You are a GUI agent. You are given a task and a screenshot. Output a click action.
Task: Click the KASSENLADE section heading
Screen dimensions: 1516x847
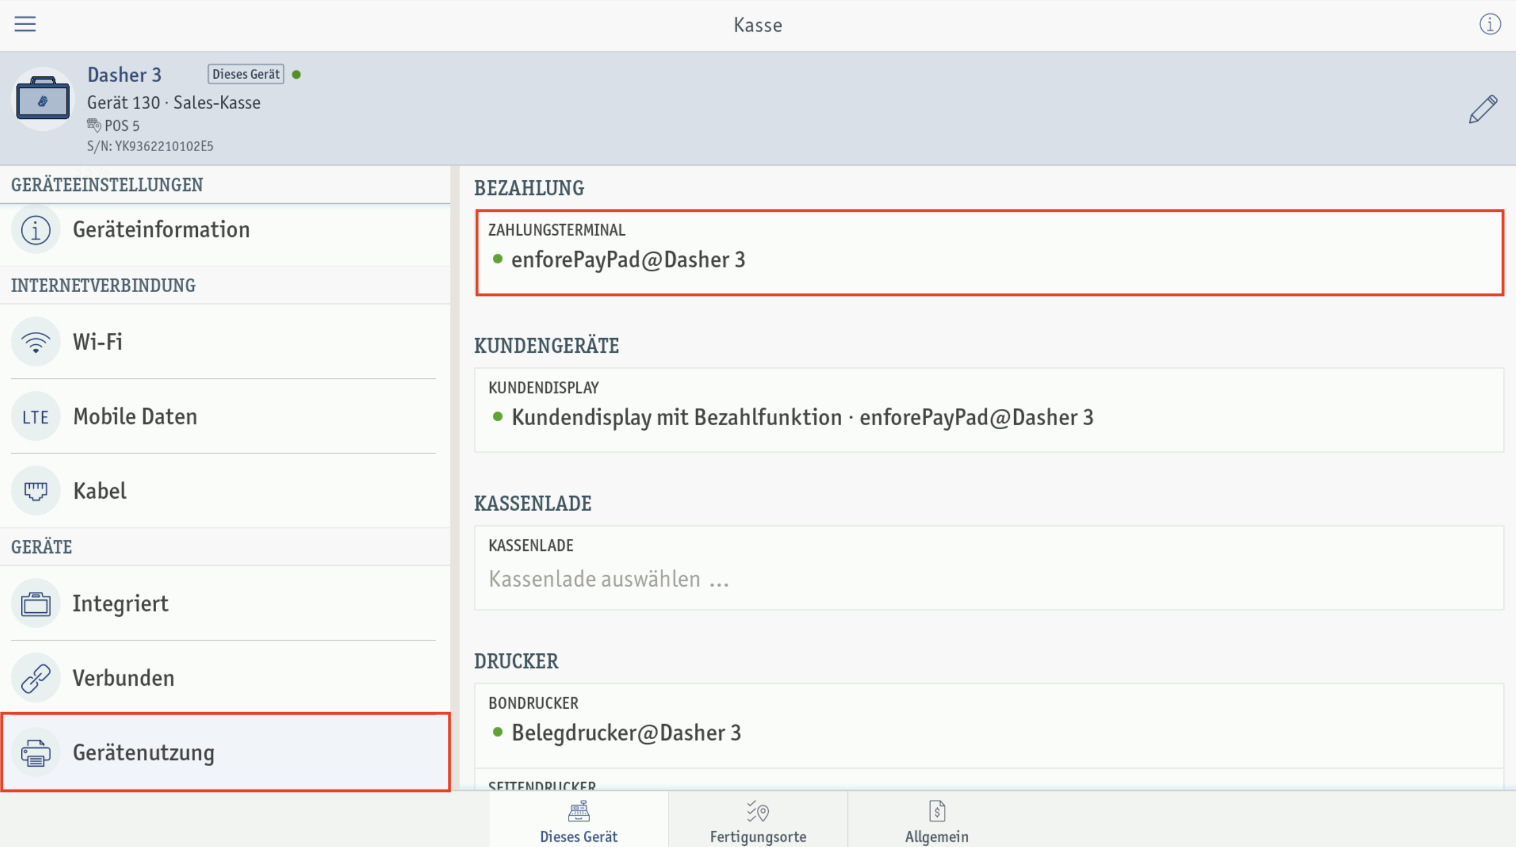coord(533,503)
